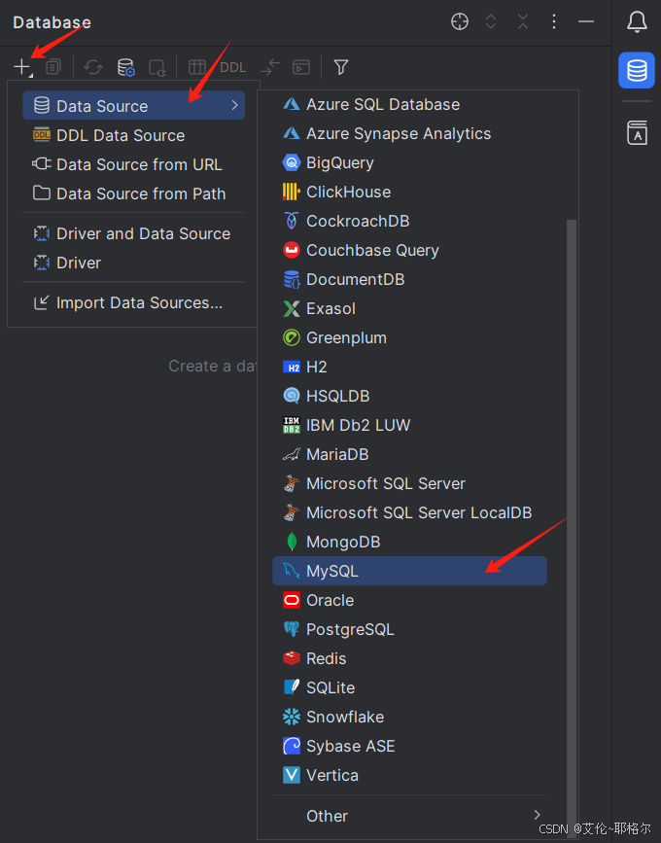
Task: Click the expand/collapse arrows icon in header
Action: (491, 21)
